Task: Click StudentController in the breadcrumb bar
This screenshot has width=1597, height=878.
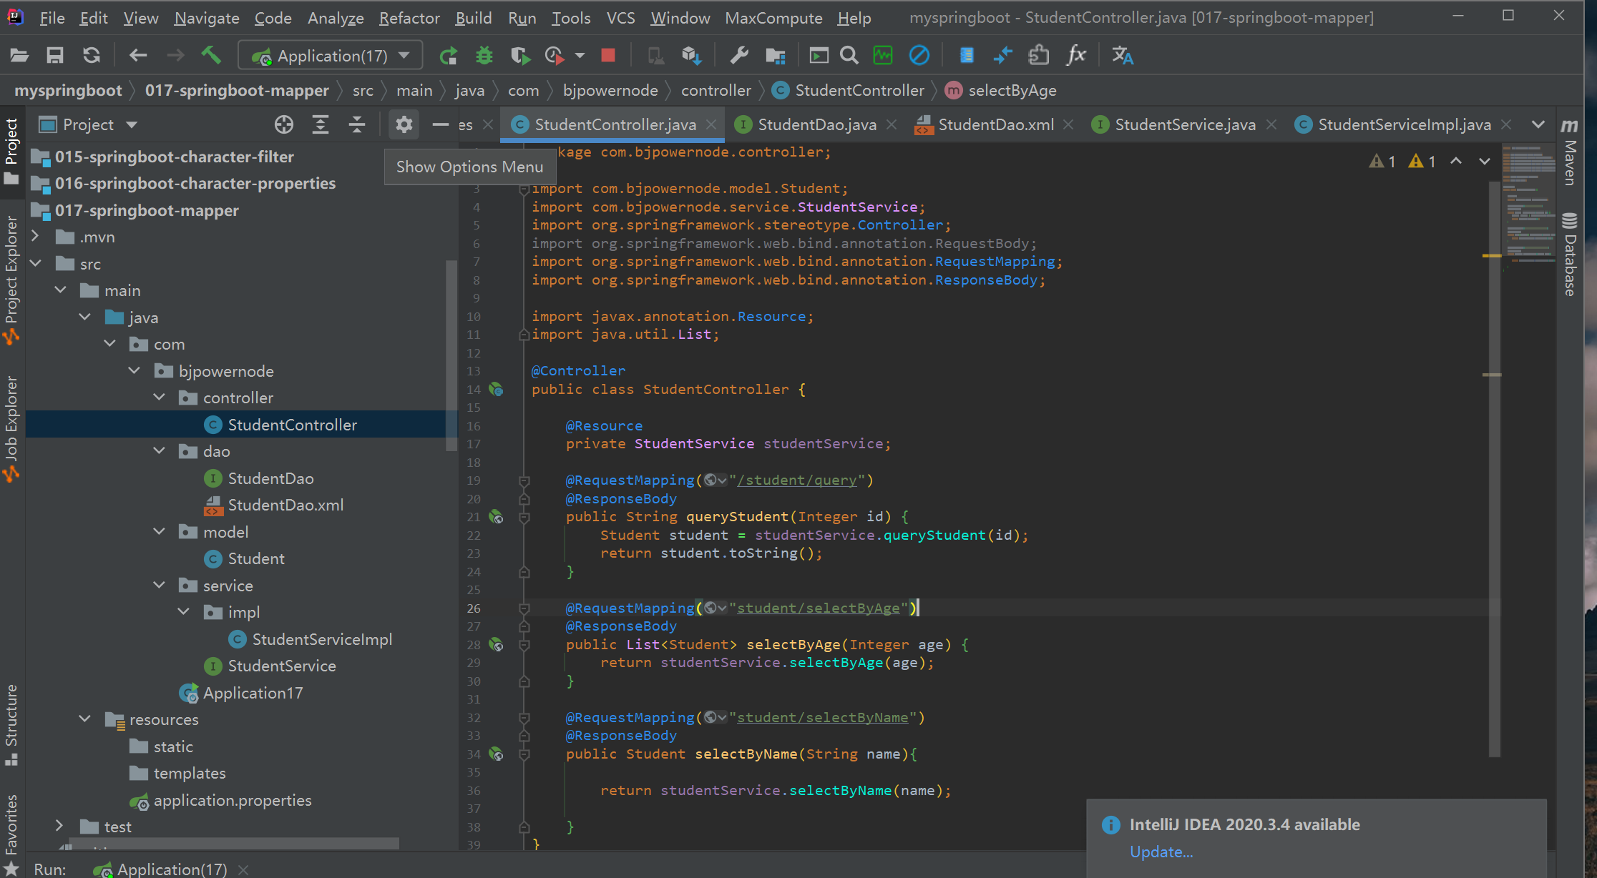Action: [x=859, y=90]
